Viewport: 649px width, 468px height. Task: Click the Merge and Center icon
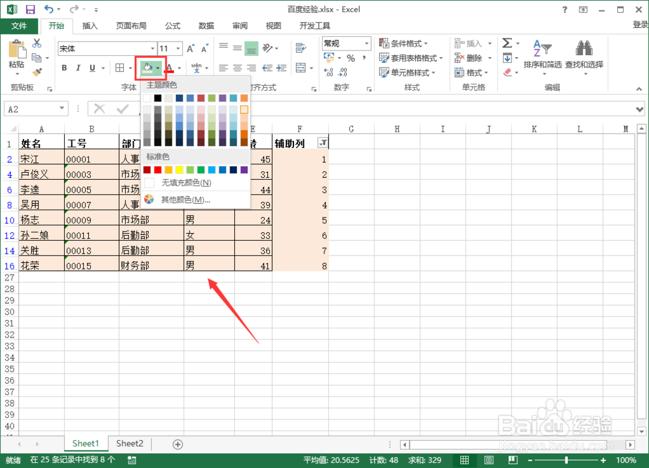coord(301,68)
